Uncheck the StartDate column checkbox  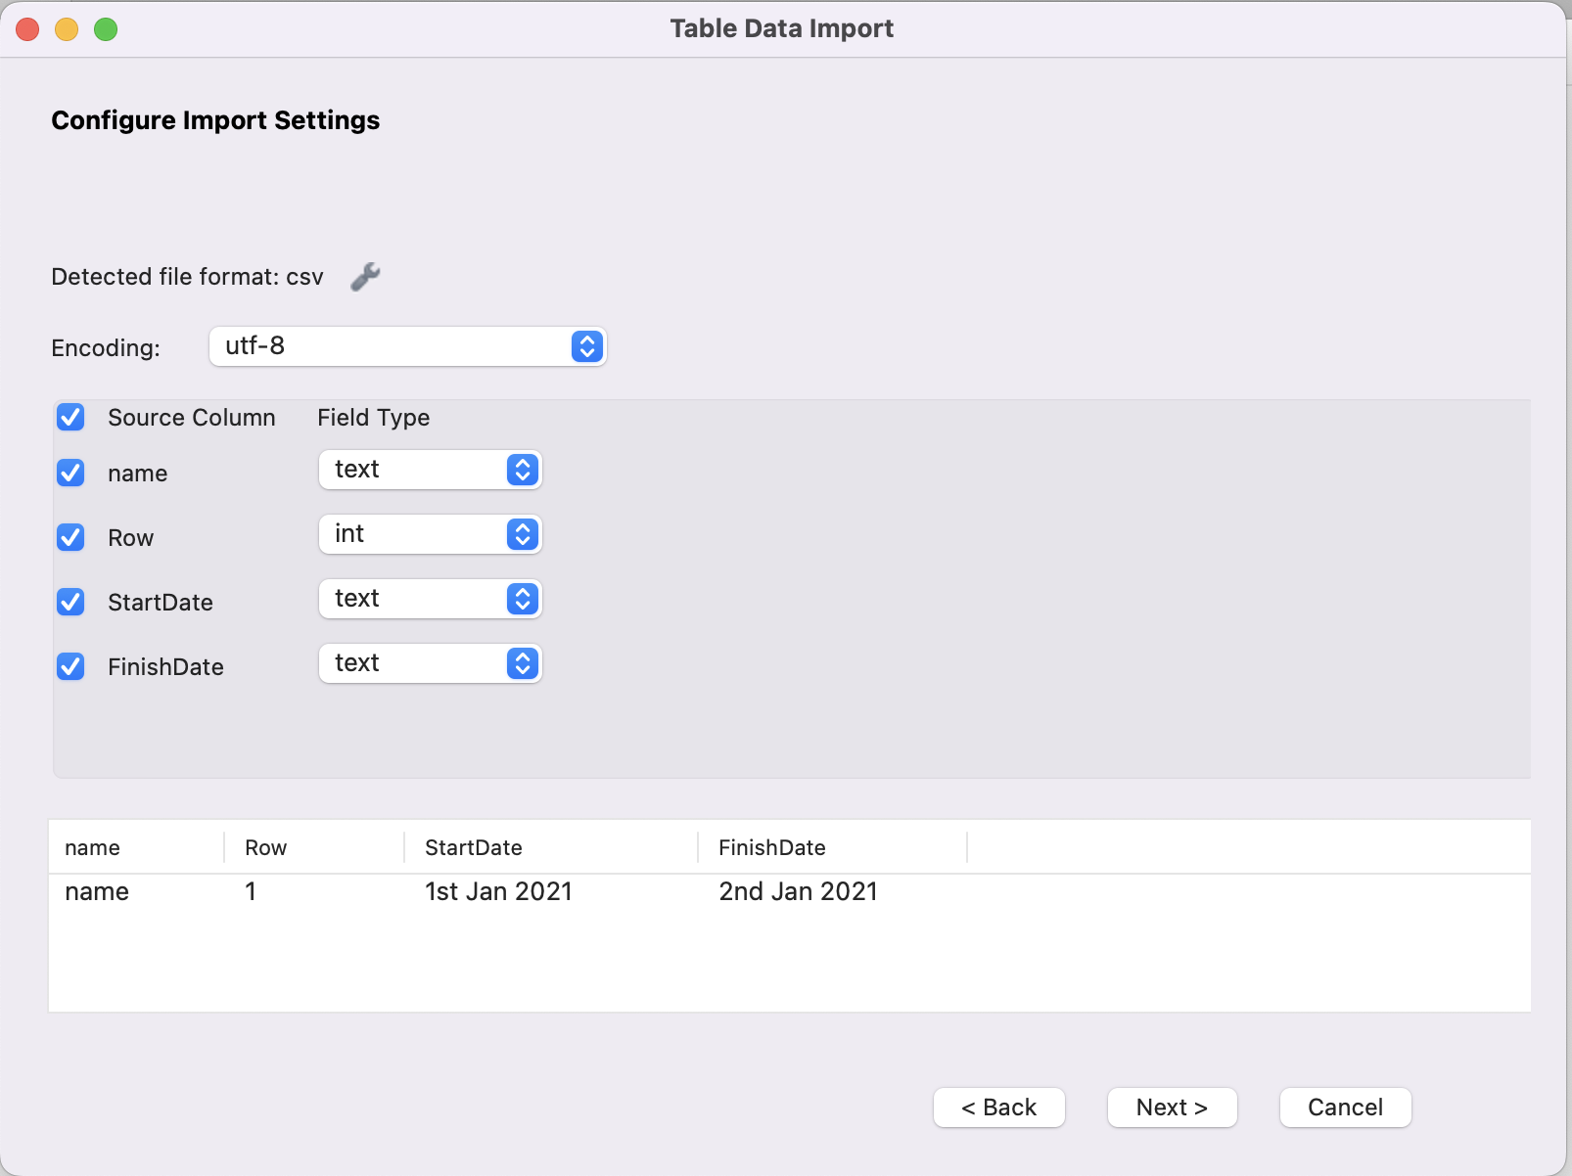click(70, 603)
